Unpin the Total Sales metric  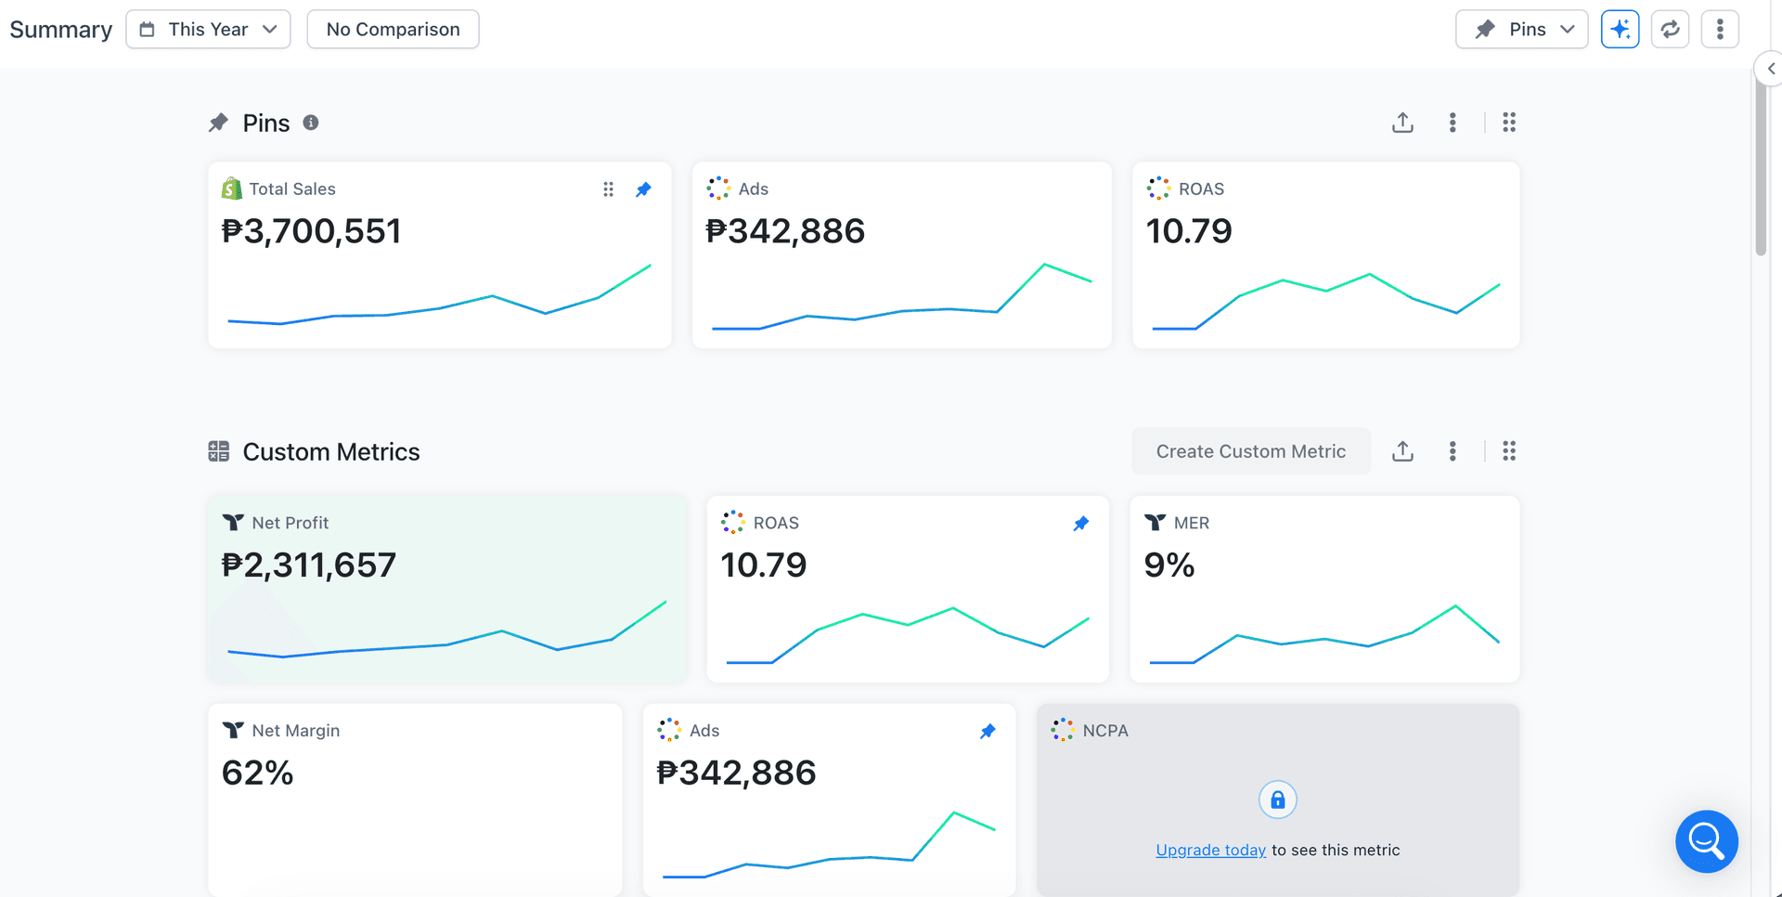[x=643, y=188]
